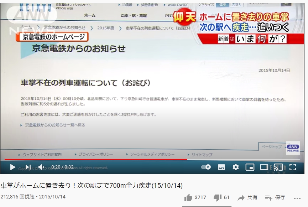Mute the video volume

[41, 167]
